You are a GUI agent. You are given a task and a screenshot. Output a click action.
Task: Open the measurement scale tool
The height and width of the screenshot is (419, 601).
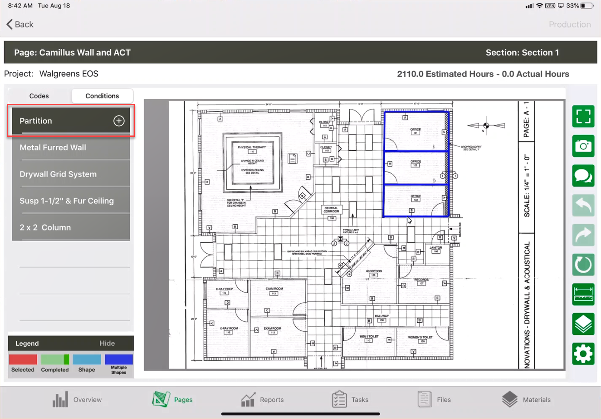tap(583, 294)
